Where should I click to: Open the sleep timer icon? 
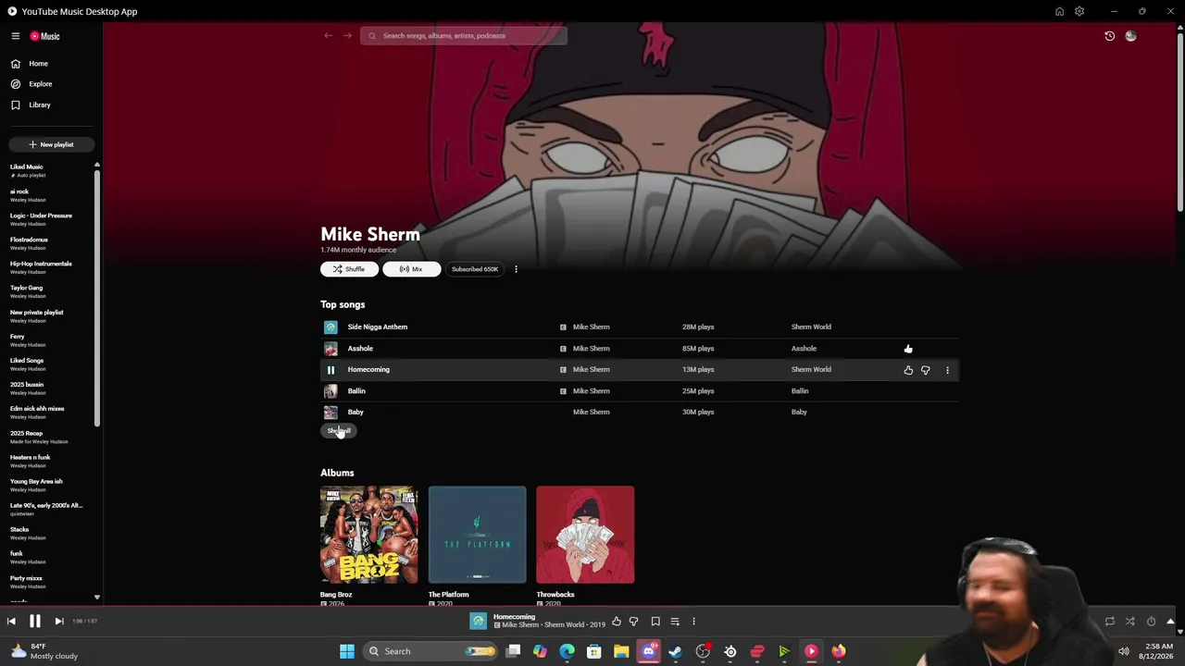point(1151,622)
